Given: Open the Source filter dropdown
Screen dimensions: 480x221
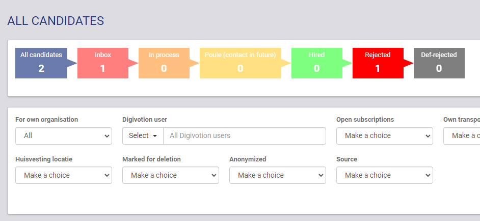Looking at the screenshot, I should click(384, 175).
